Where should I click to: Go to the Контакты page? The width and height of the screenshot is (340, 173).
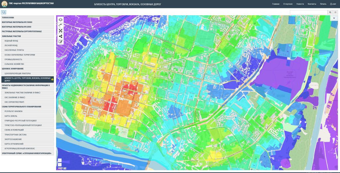(x=312, y=4)
